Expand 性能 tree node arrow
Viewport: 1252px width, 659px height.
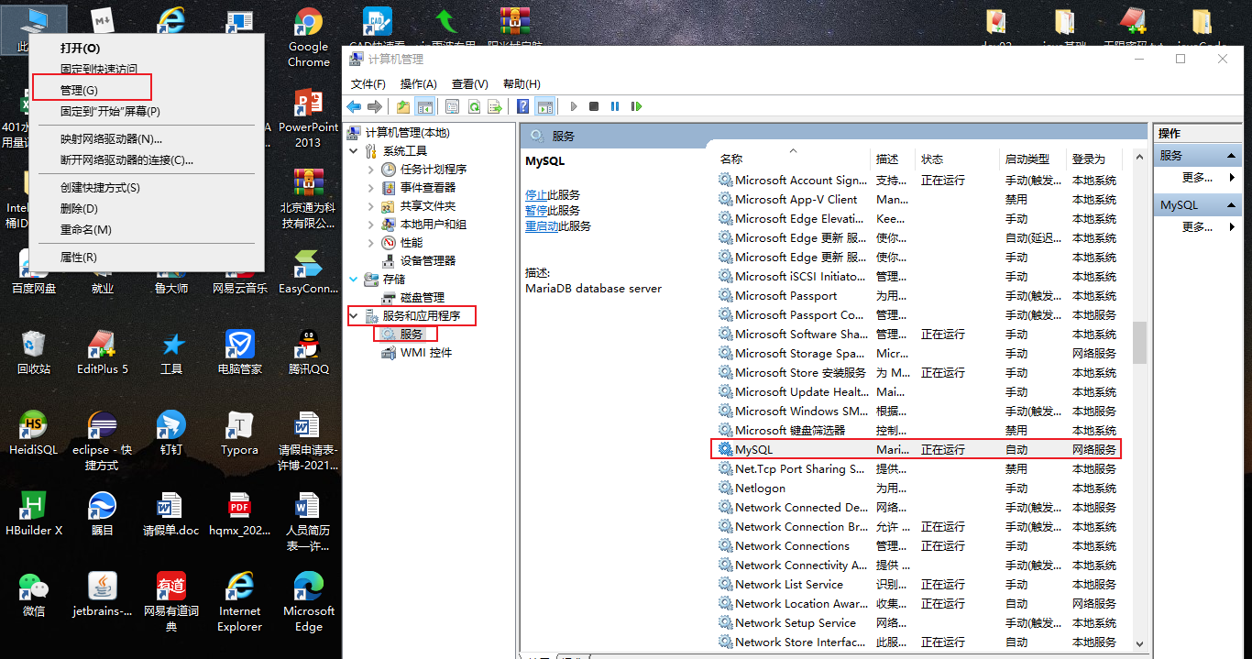click(370, 243)
